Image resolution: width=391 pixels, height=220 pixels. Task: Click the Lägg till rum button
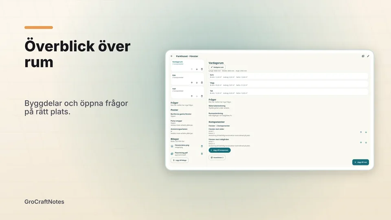point(360,162)
